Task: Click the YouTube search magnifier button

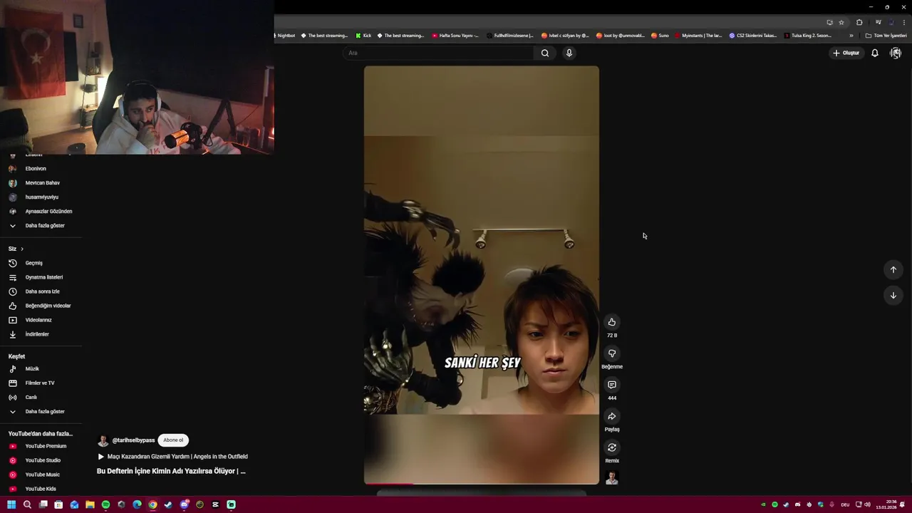Action: click(x=545, y=53)
